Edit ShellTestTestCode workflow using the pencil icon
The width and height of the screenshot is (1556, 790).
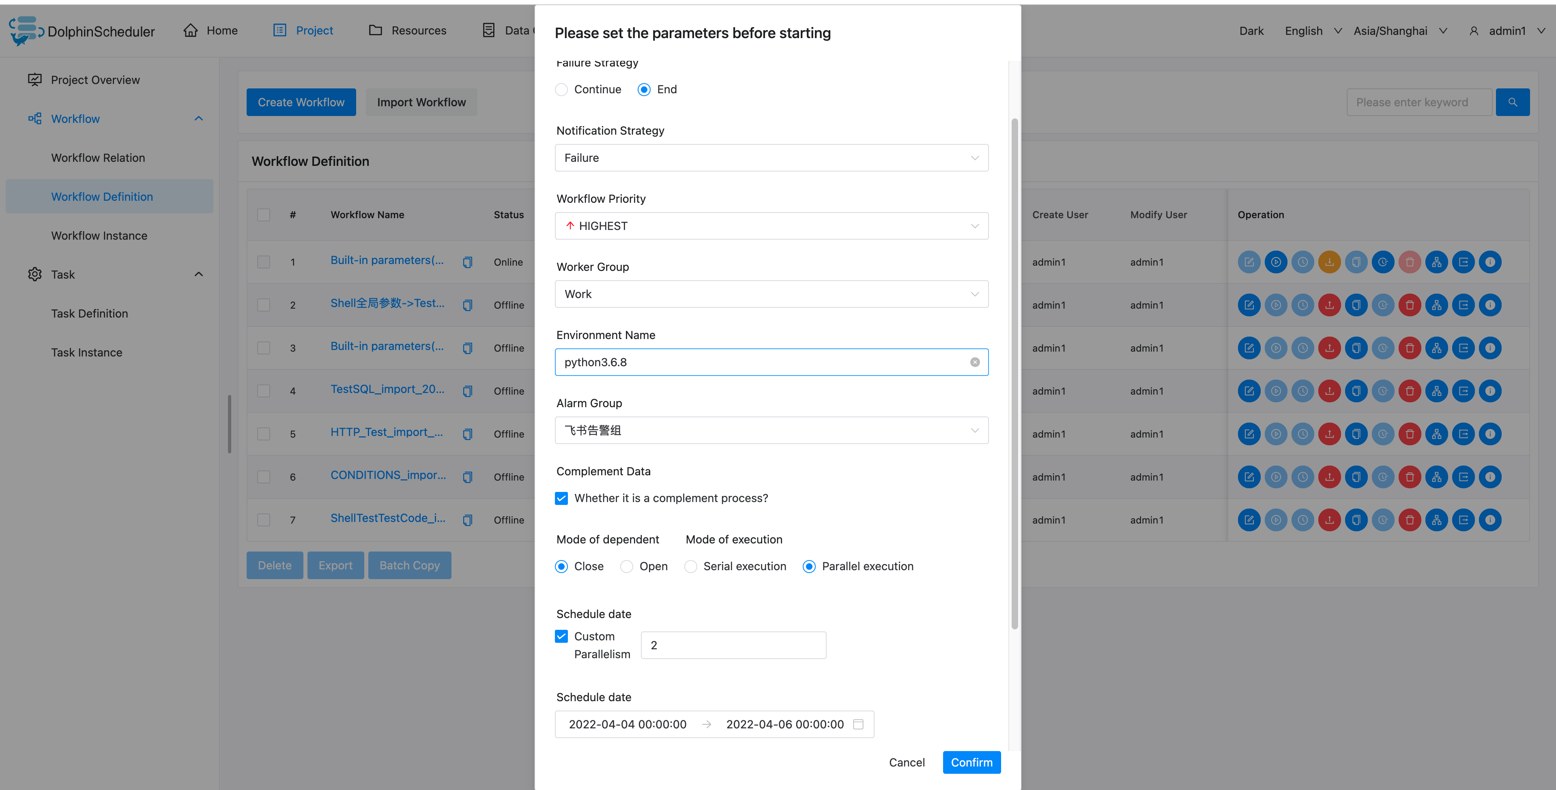1249,520
